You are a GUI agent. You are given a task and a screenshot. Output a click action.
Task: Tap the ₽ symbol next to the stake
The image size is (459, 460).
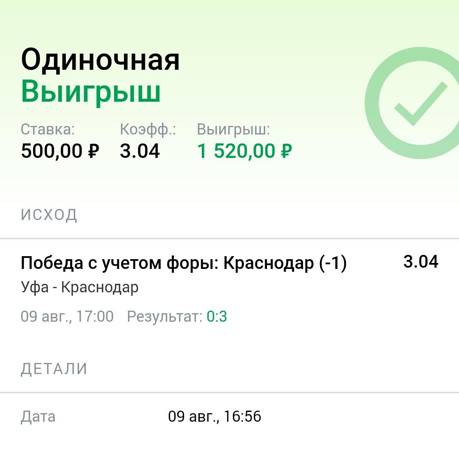[x=94, y=151]
